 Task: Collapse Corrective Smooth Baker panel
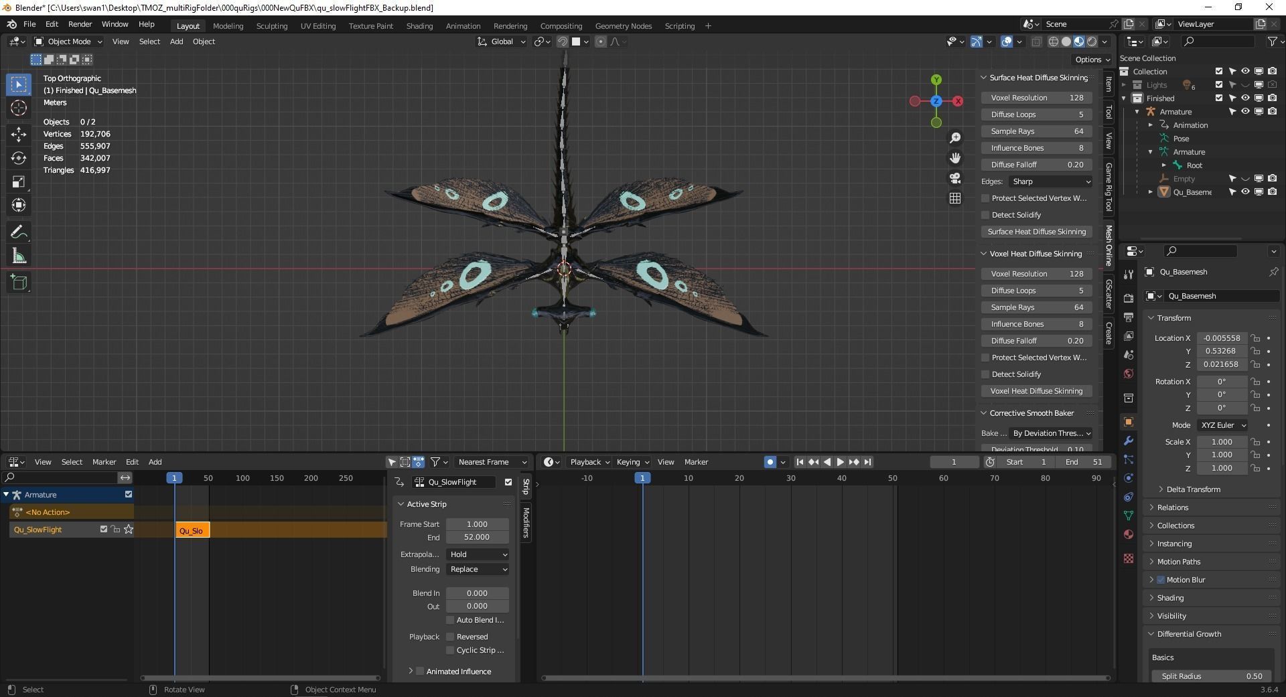click(x=1031, y=413)
